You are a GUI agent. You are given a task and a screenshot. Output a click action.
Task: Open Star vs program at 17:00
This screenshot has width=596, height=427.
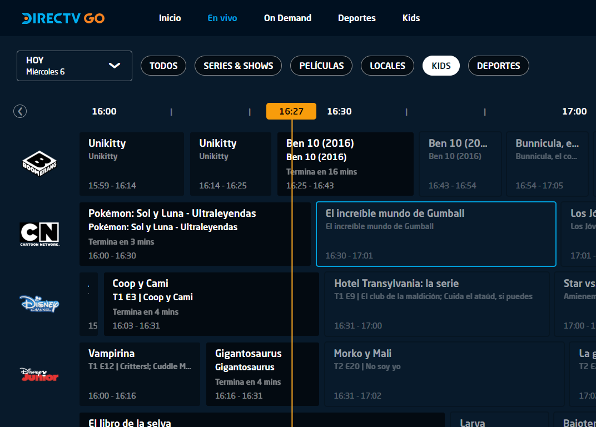click(x=575, y=304)
